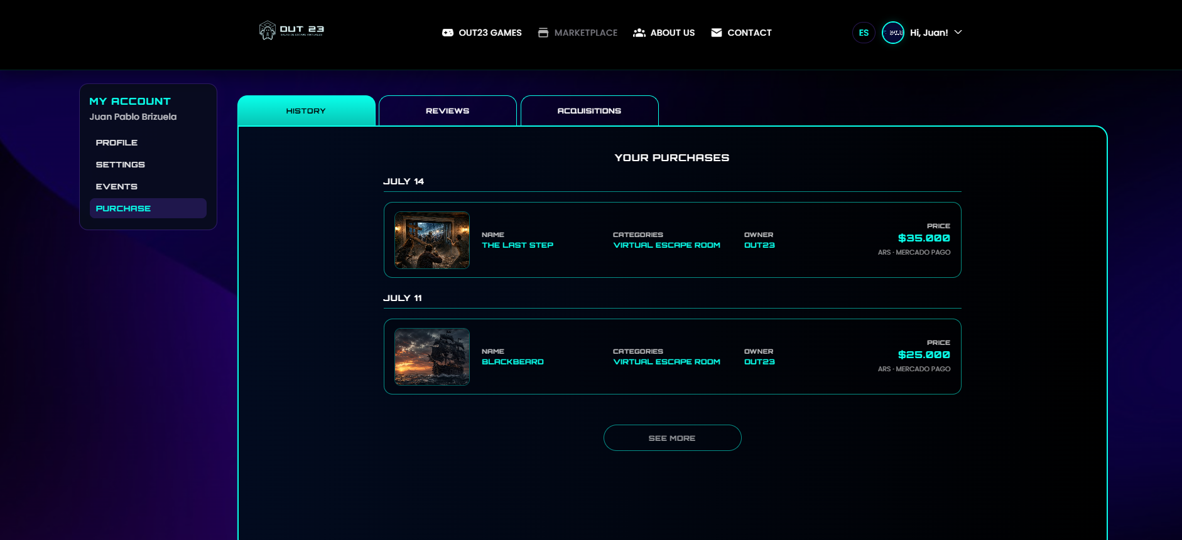Go to ABOUT US page

pos(664,33)
